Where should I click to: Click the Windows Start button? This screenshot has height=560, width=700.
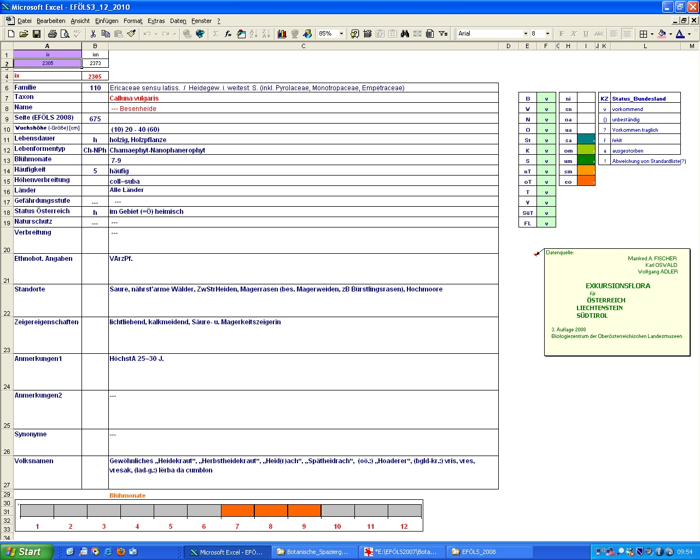[27, 552]
